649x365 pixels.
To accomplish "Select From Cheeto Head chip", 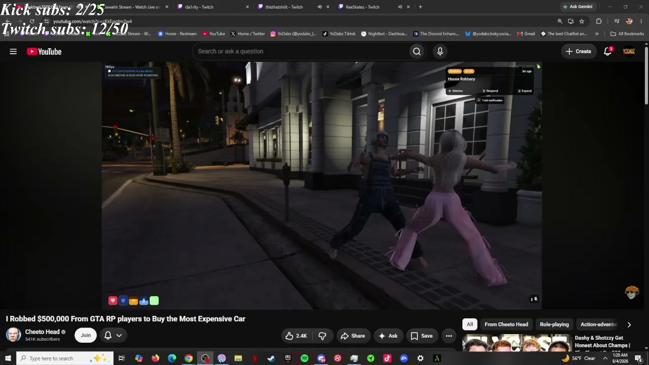I will click(x=506, y=324).
